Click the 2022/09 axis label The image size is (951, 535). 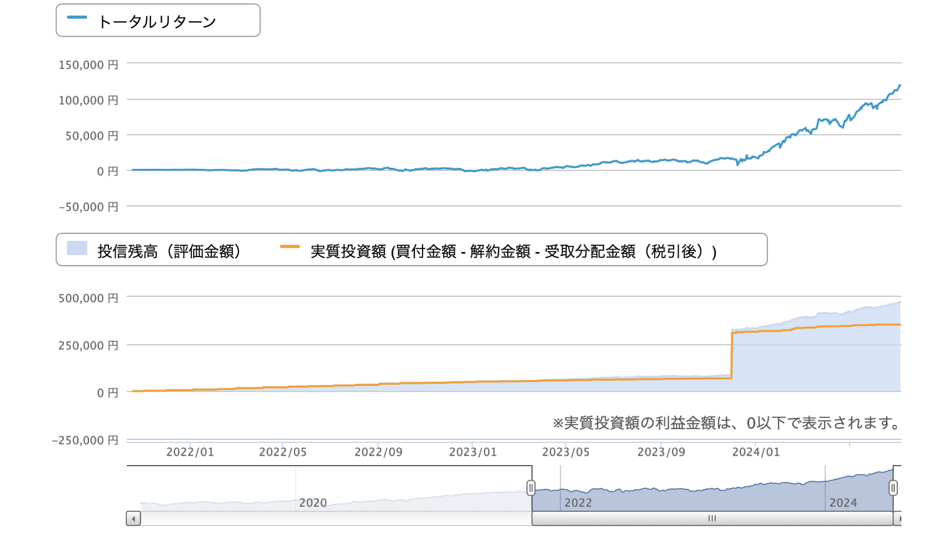[x=378, y=452]
